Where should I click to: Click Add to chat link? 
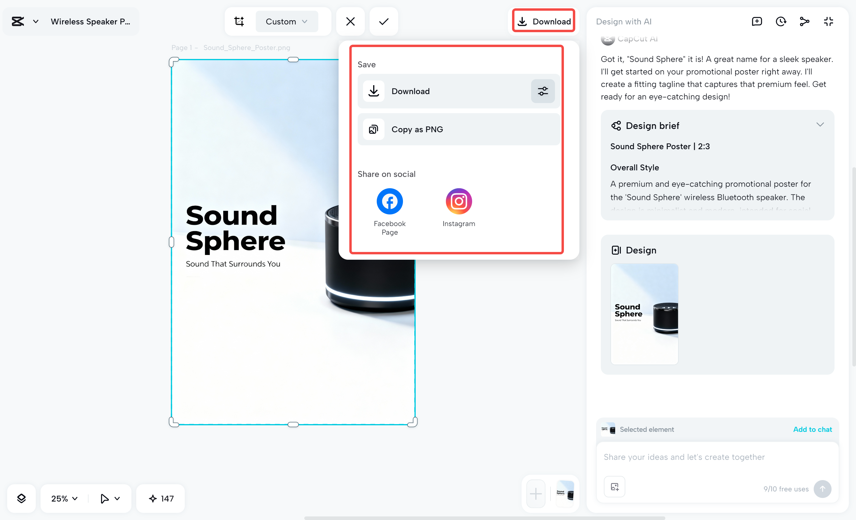812,429
